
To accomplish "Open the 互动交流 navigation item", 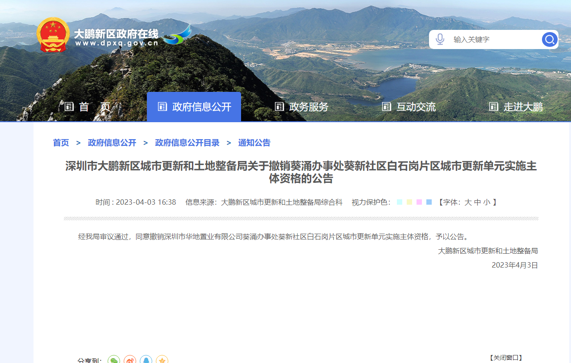I will click(x=408, y=107).
